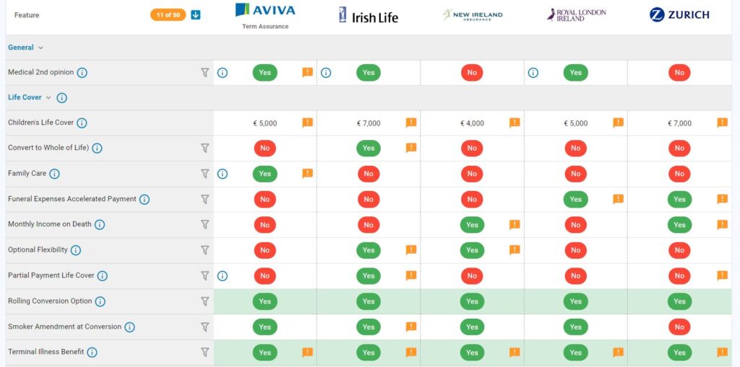The height and width of the screenshot is (367, 740).
Task: Click the orange note icon for Aviva Children's Life Cover
Action: click(x=307, y=123)
